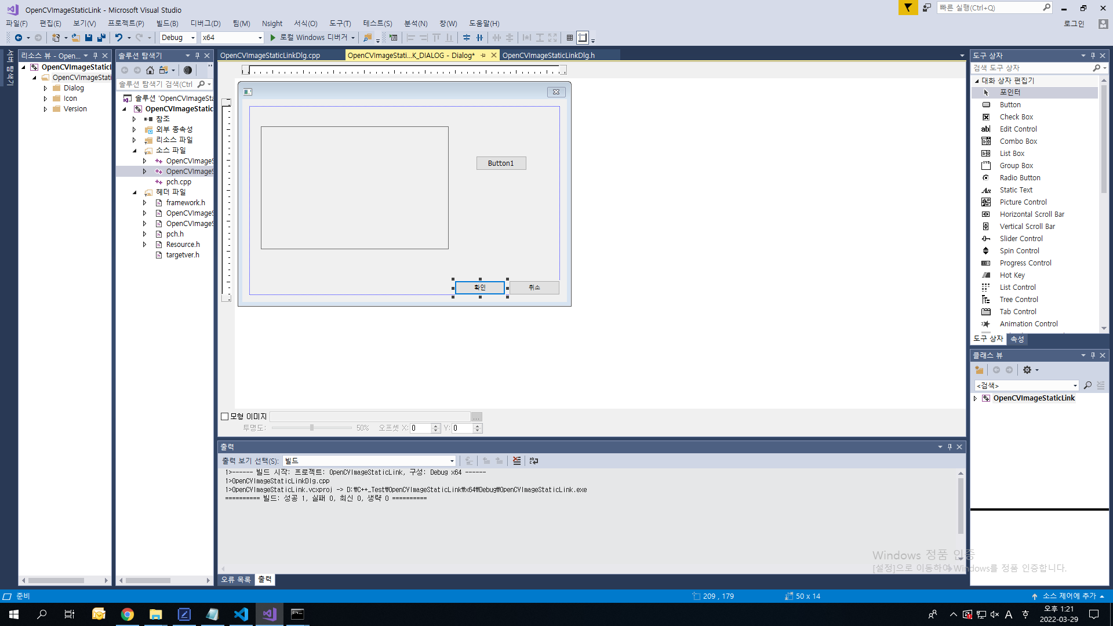Viewport: 1113px width, 626px height.
Task: Open settings gear in Class View panel
Action: point(1027,370)
